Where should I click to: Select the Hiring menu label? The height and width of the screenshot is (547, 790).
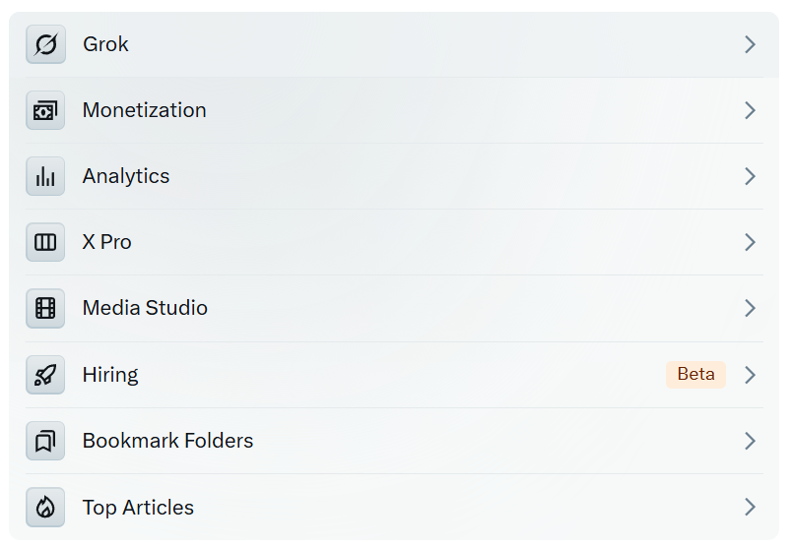coord(110,376)
